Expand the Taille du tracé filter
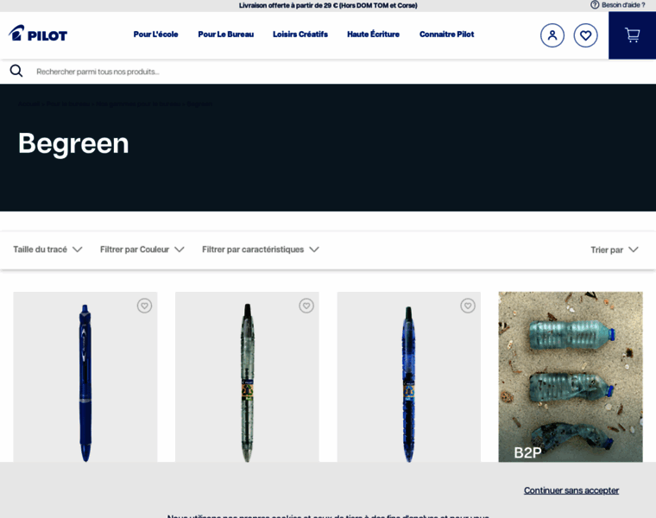This screenshot has height=518, width=656. coord(47,250)
